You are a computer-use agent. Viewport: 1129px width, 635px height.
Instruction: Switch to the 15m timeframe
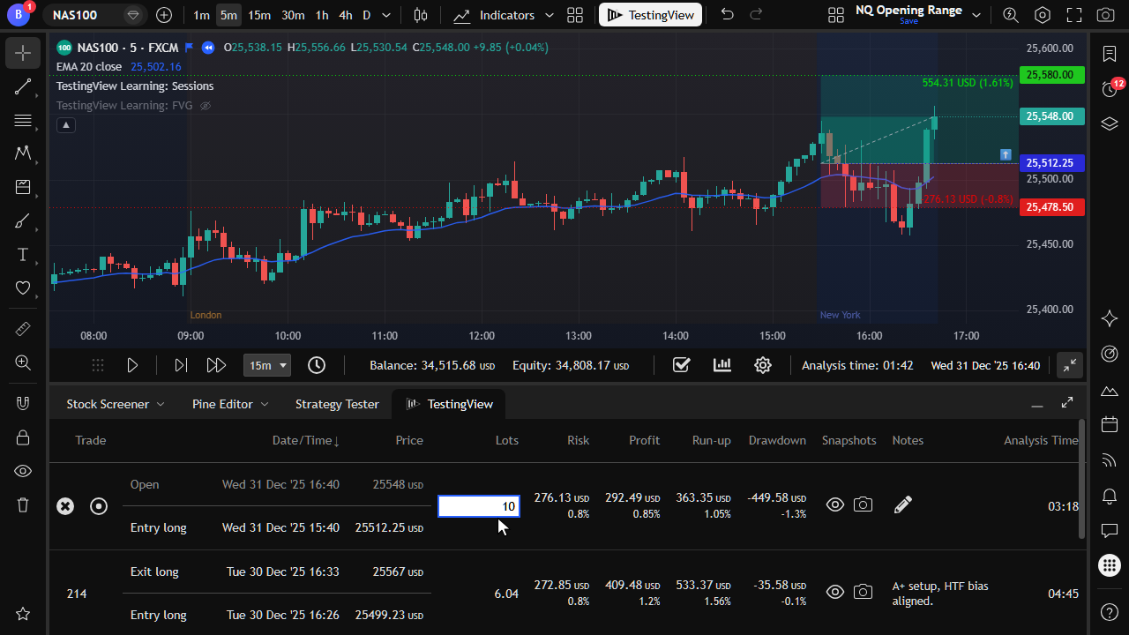pyautogui.click(x=259, y=15)
